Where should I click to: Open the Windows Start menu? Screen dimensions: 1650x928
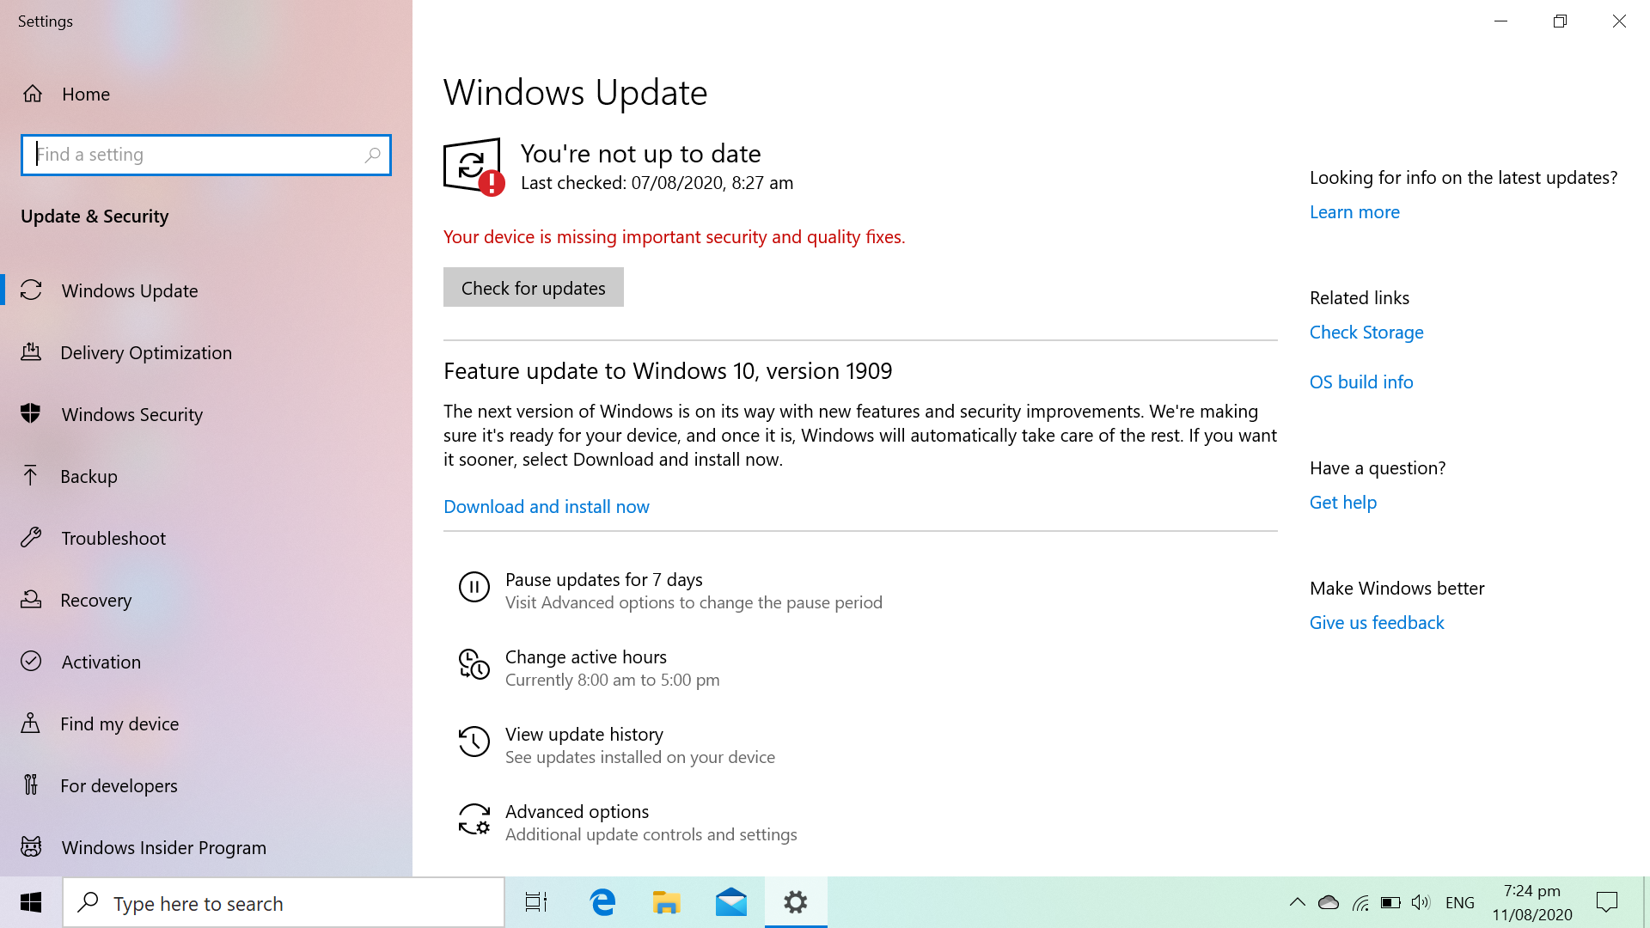(31, 902)
